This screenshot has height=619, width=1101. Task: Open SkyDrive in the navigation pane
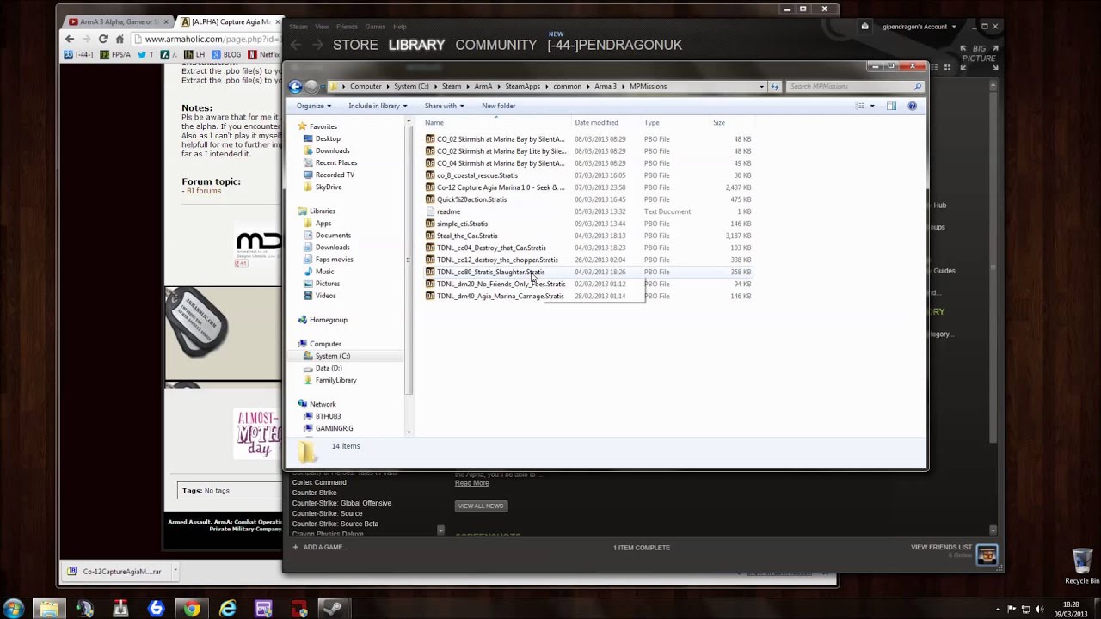(x=329, y=187)
